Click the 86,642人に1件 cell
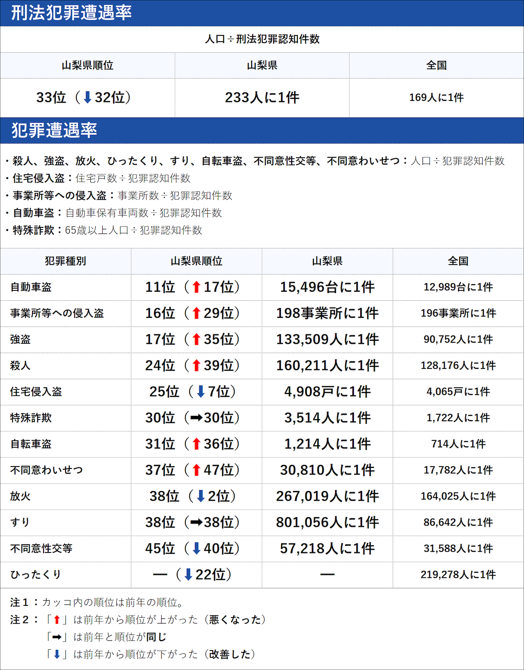Viewport: 524px width, 670px height. tap(458, 523)
